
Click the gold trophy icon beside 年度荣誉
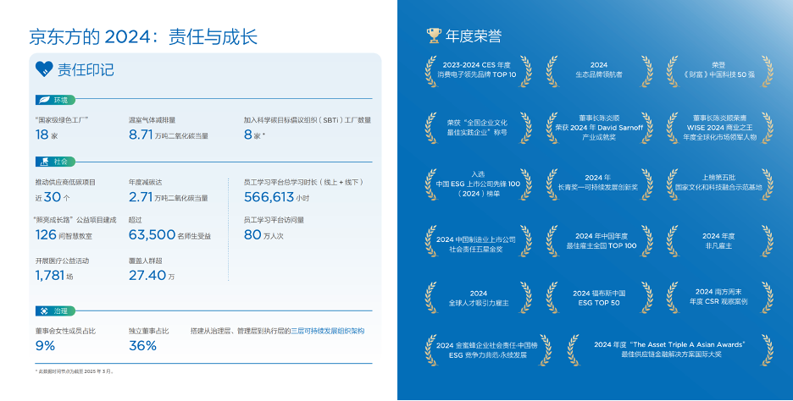[x=434, y=36]
